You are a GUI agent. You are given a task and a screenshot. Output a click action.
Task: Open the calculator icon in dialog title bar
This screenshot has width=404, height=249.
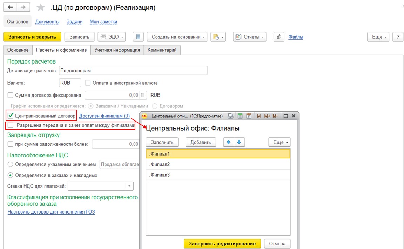pos(240,116)
